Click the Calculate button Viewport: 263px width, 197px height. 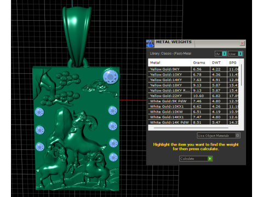196,159
